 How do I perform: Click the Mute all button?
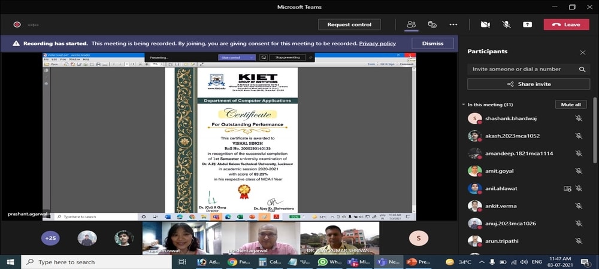[x=570, y=105]
